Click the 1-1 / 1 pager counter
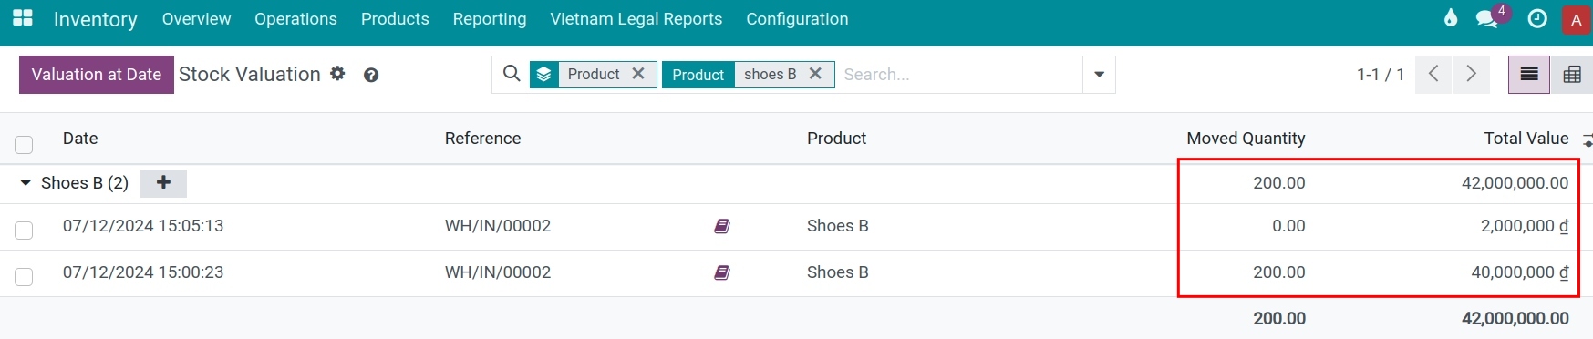The width and height of the screenshot is (1593, 339). [1381, 75]
